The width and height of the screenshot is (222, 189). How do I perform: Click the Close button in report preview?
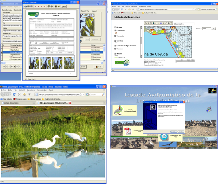point(64,6)
